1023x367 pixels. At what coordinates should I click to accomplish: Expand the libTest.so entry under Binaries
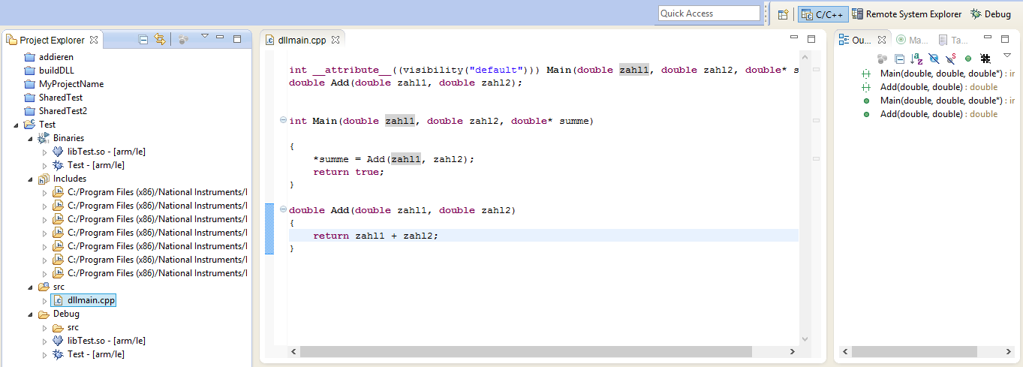point(44,152)
